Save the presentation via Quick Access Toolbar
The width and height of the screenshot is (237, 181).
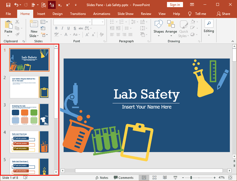(8, 4)
